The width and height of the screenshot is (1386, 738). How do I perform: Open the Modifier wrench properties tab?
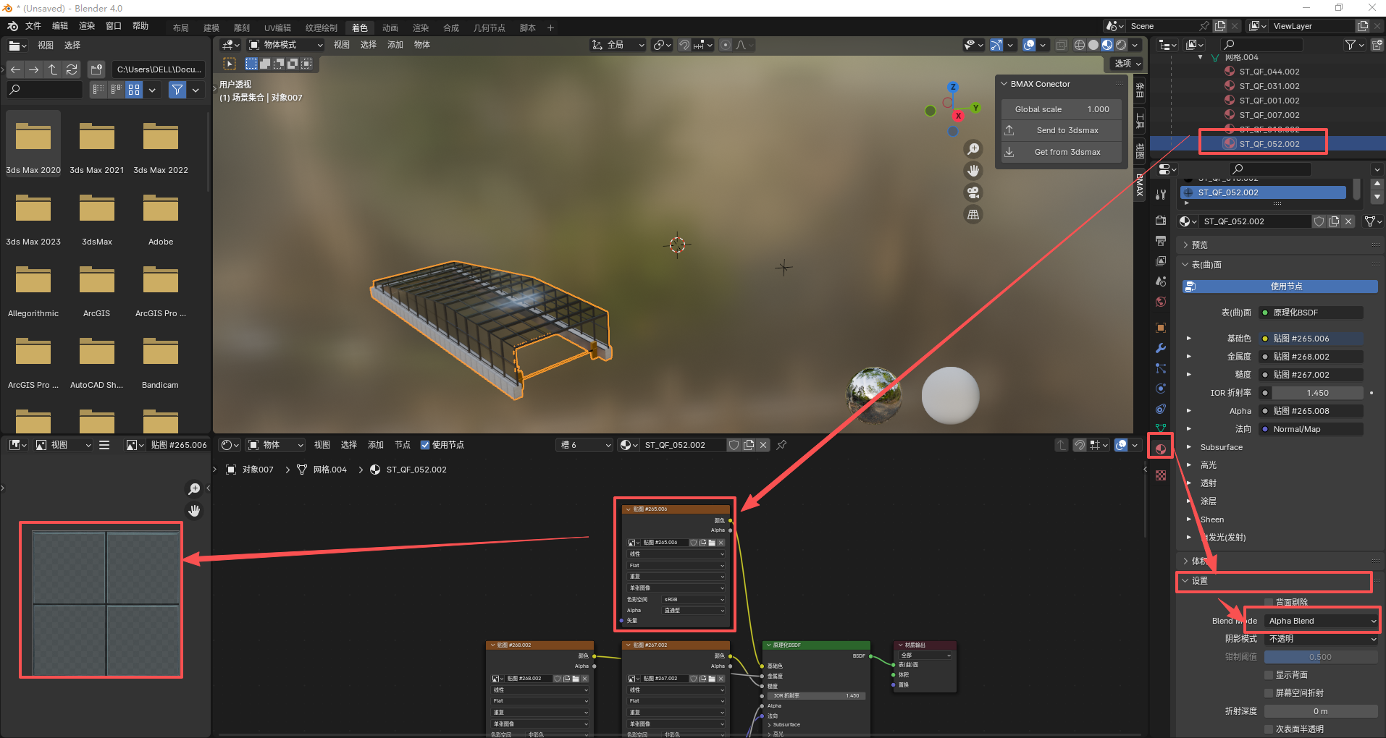(1161, 348)
